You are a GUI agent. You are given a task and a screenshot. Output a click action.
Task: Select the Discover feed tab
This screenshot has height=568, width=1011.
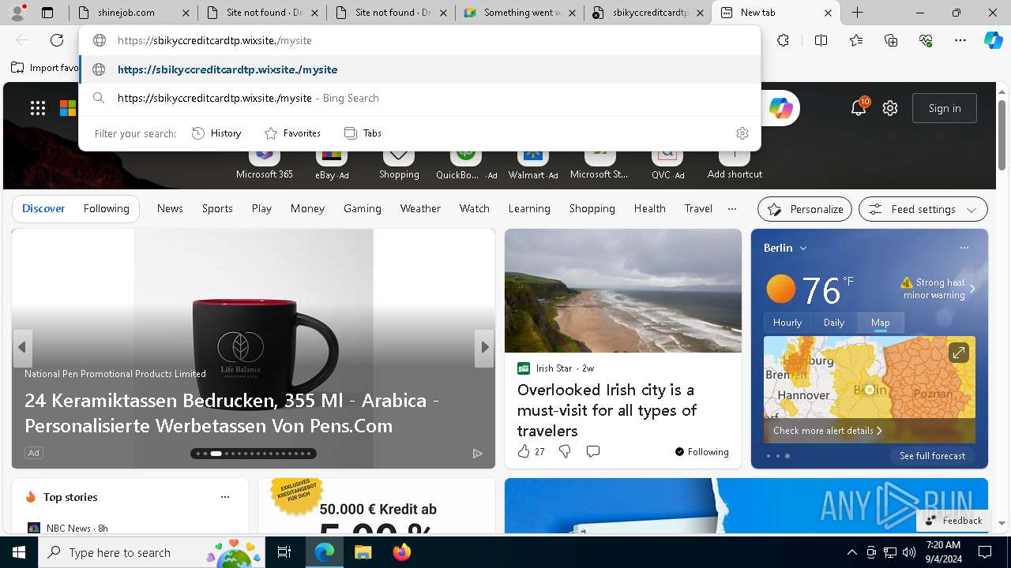[x=43, y=208]
